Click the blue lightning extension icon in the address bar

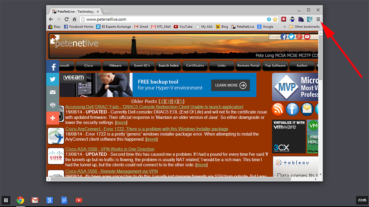click(x=269, y=19)
